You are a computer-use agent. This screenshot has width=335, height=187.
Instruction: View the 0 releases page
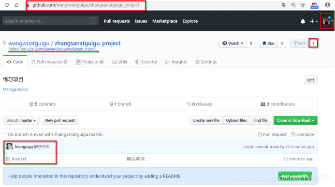199,104
